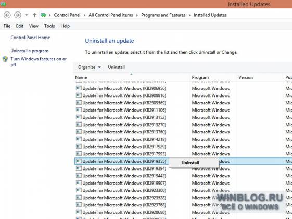This screenshot has height=219, width=292.
Task: Click the icon of update KB2923768
Action: [79, 204]
